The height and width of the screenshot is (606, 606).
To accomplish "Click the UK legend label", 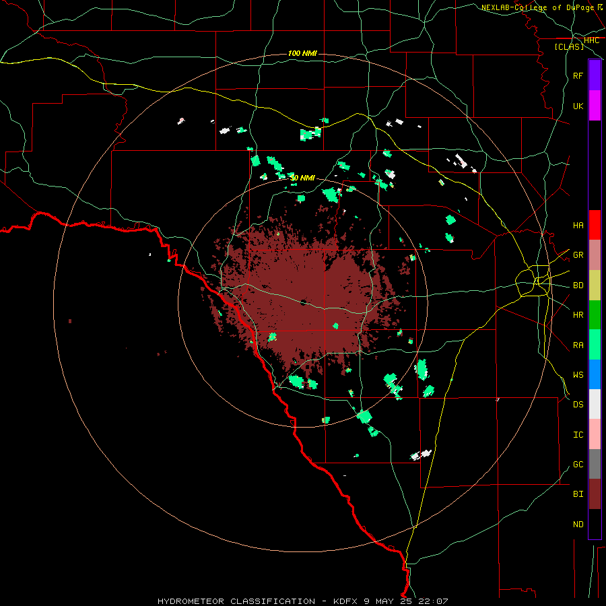I will [x=578, y=106].
